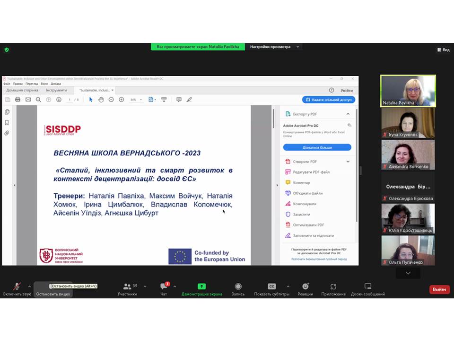Click the Acrobat help question mark icon
The height and width of the screenshot is (341, 454).
[332, 90]
